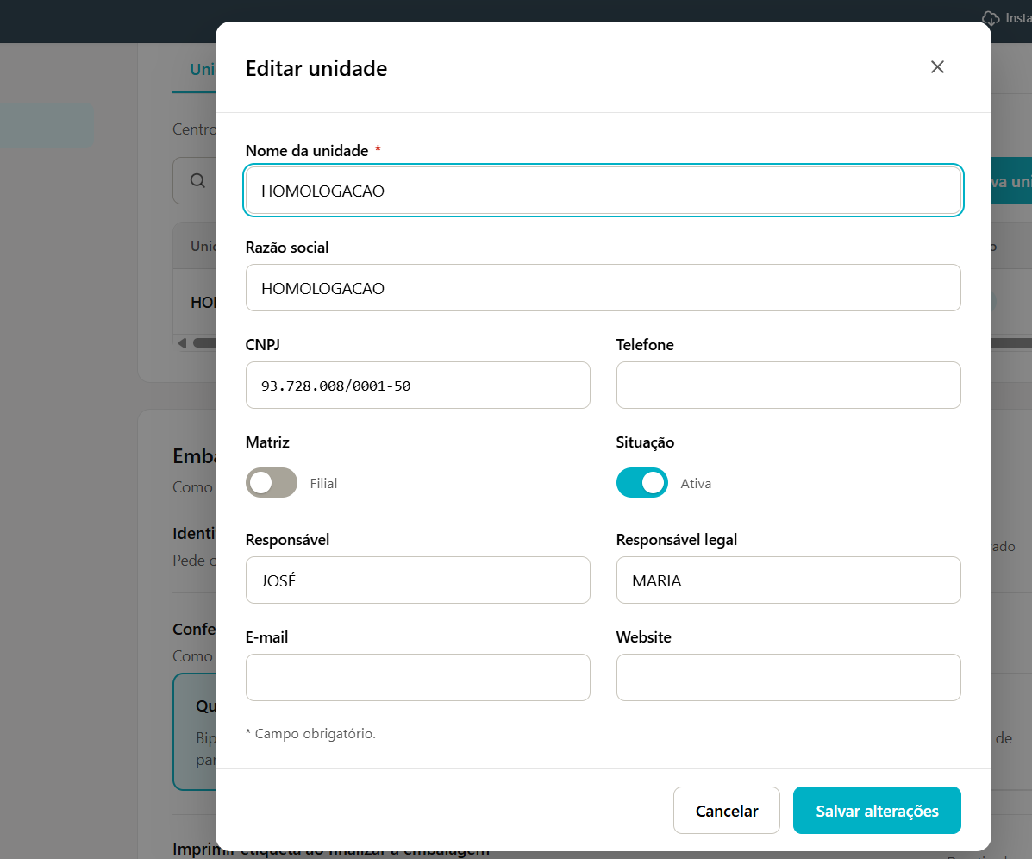1032x859 pixels.
Task: Click the "Editar unidade" dialog title
Action: click(316, 68)
